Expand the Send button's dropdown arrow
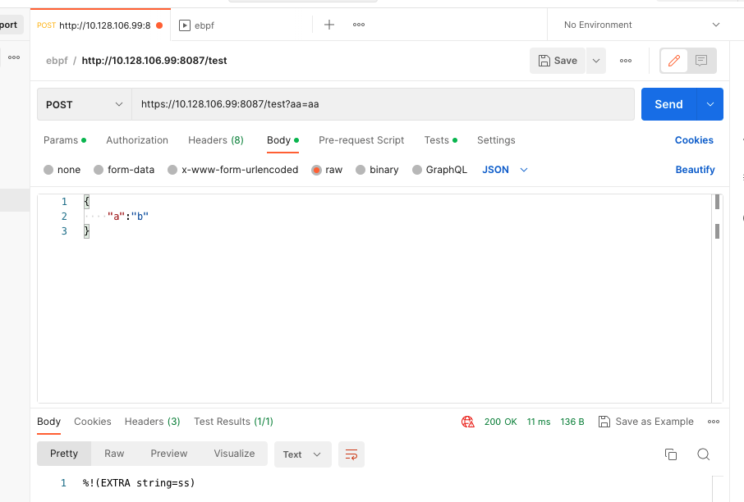 point(710,104)
